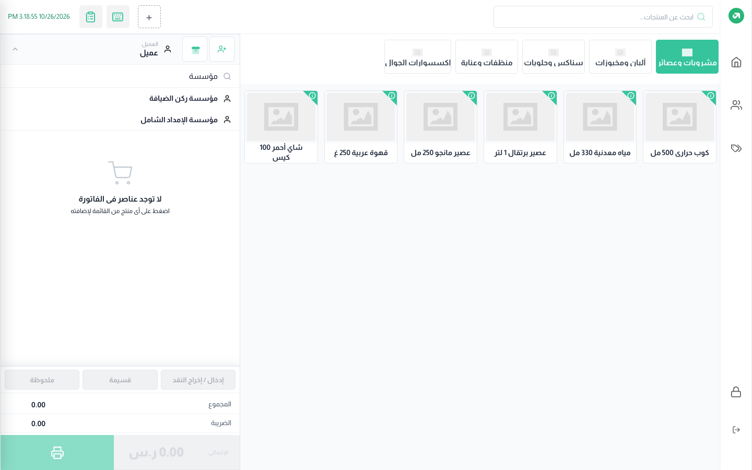Show info for عصير برتقال 1 لتر

coord(551,96)
